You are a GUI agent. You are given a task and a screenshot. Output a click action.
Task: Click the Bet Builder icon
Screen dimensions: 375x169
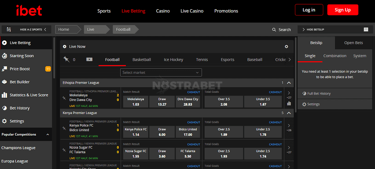click(4, 82)
